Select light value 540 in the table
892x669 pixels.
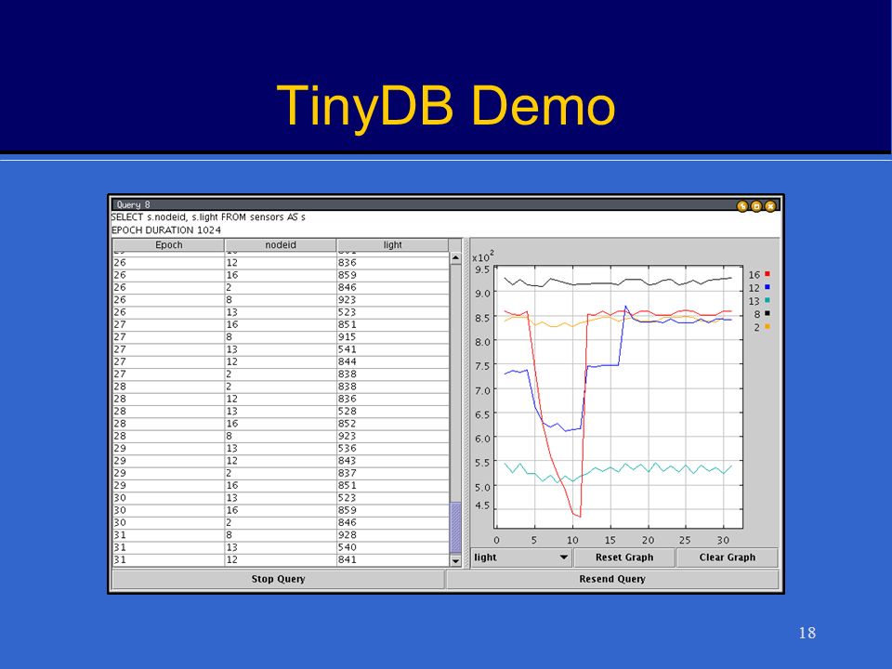(x=347, y=547)
